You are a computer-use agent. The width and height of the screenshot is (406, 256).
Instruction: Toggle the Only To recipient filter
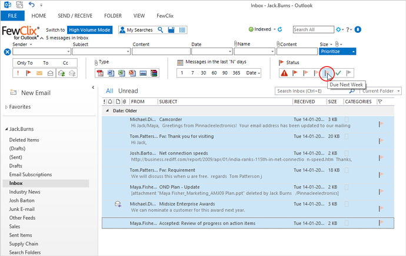click(x=25, y=62)
